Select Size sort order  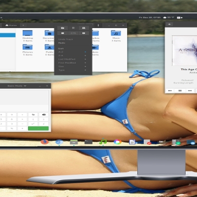click(x=73, y=66)
